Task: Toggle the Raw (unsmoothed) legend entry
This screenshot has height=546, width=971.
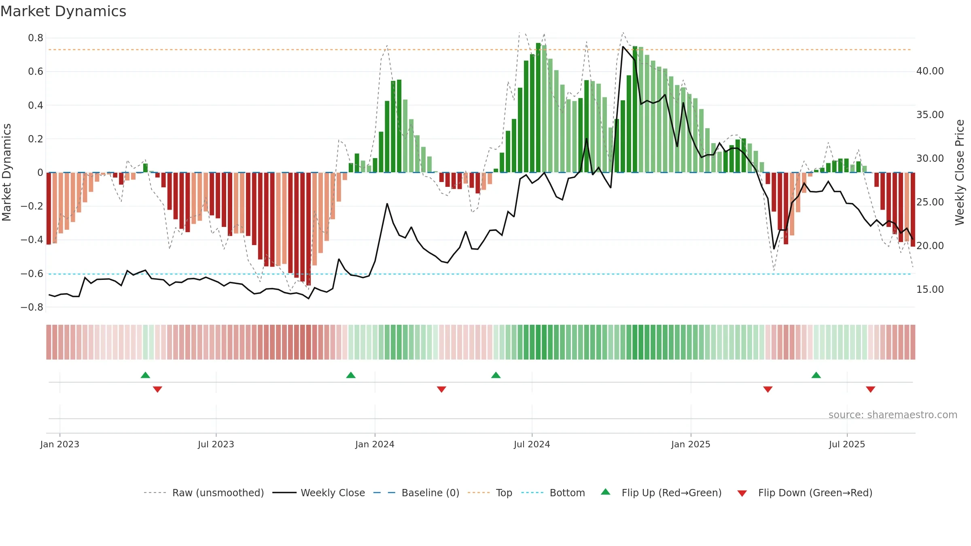Action: pos(204,493)
